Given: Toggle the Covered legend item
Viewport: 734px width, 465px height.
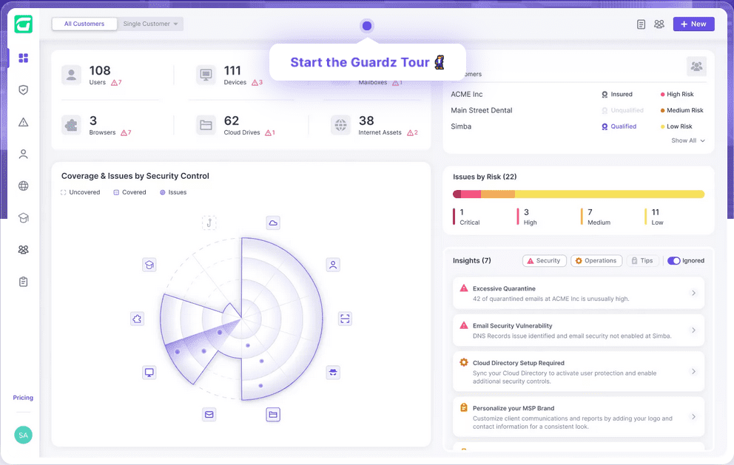Looking at the screenshot, I should [129, 192].
